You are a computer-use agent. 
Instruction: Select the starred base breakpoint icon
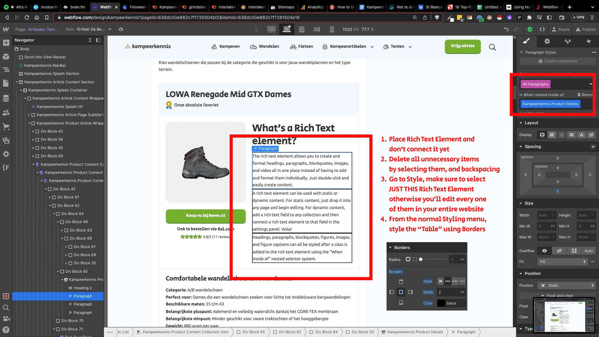pos(287,29)
